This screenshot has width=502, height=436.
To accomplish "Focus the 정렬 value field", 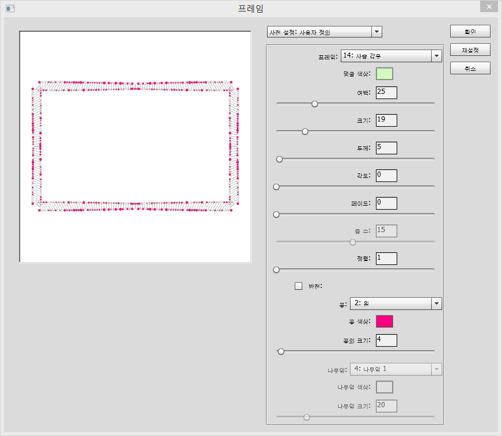I will 386,258.
